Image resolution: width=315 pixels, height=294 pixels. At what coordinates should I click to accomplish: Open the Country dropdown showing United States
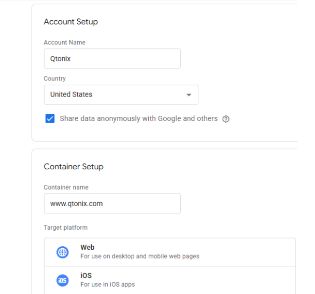pos(121,95)
